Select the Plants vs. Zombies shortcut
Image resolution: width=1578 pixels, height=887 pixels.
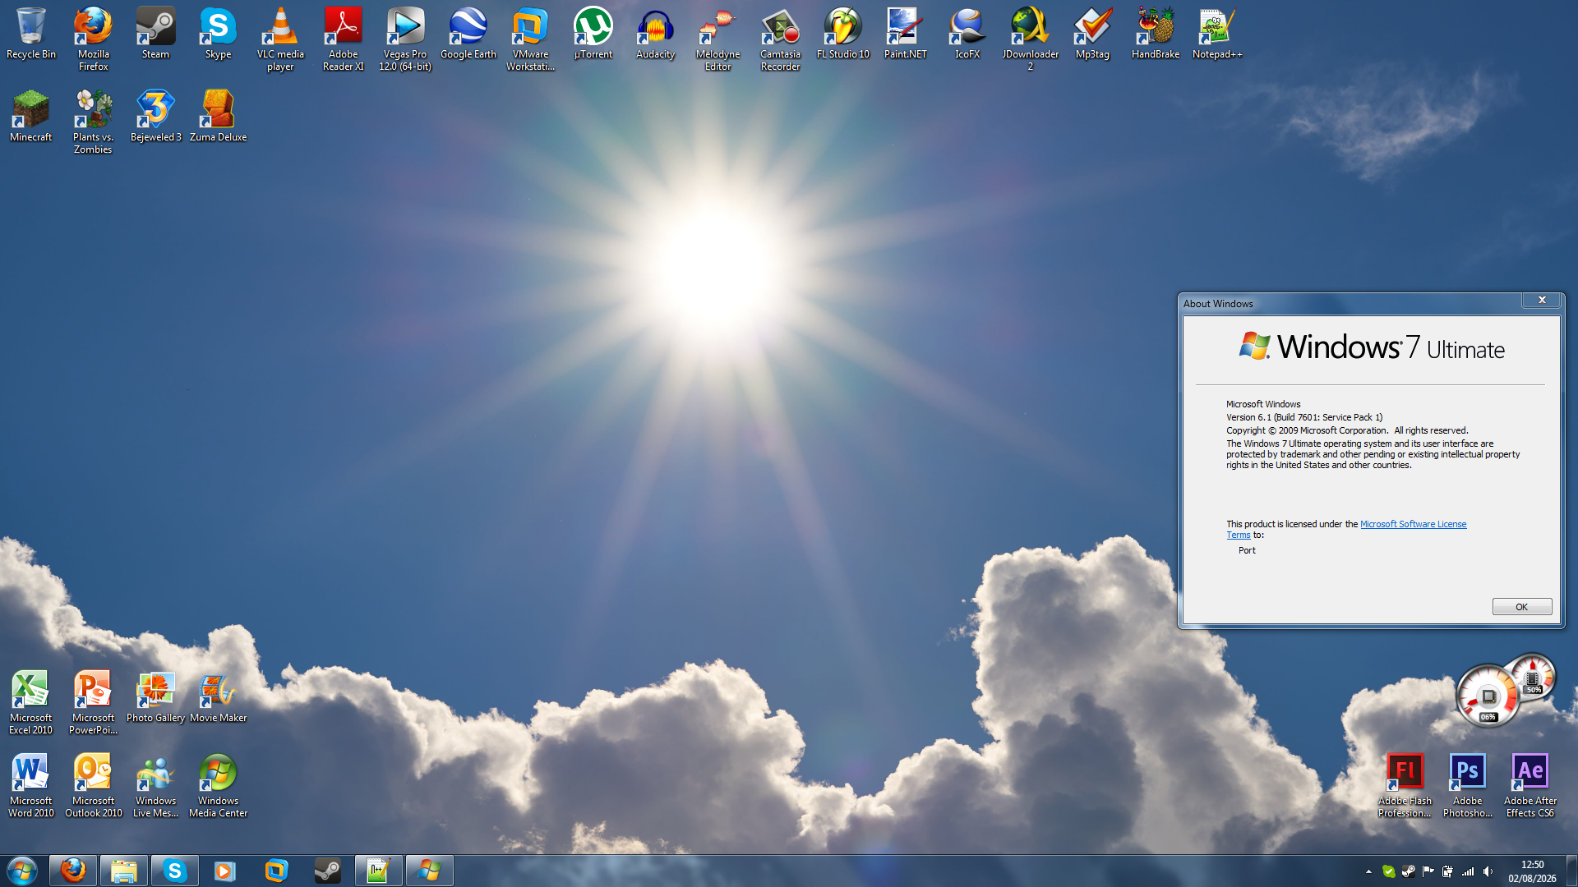pyautogui.click(x=94, y=122)
